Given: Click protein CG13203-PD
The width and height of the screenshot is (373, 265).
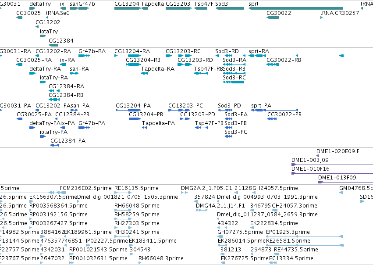Looking at the screenshot, I should click(197, 115).
